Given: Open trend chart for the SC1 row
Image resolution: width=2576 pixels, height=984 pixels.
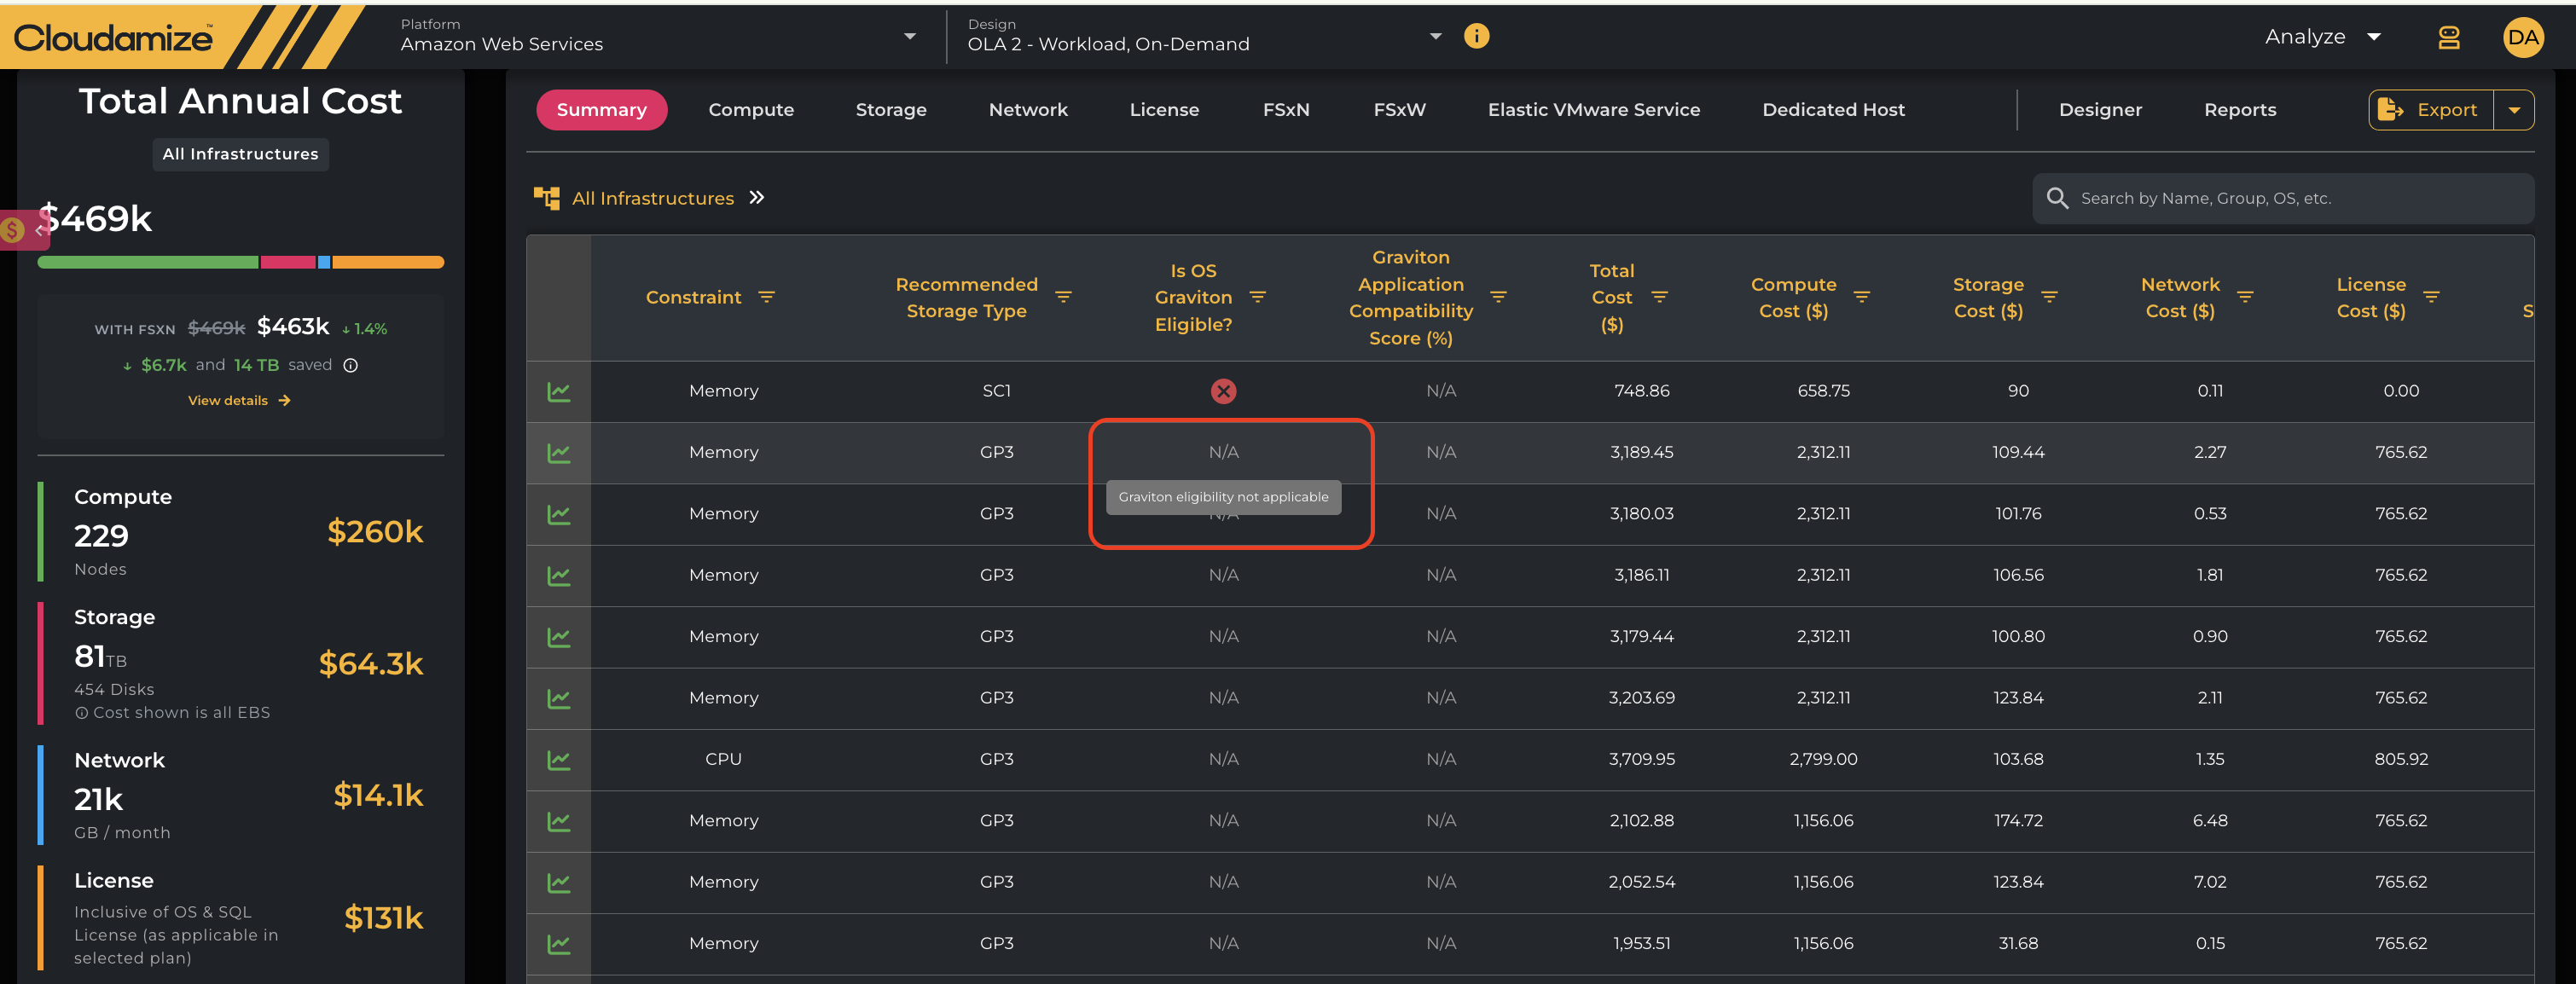Looking at the screenshot, I should pyautogui.click(x=559, y=392).
